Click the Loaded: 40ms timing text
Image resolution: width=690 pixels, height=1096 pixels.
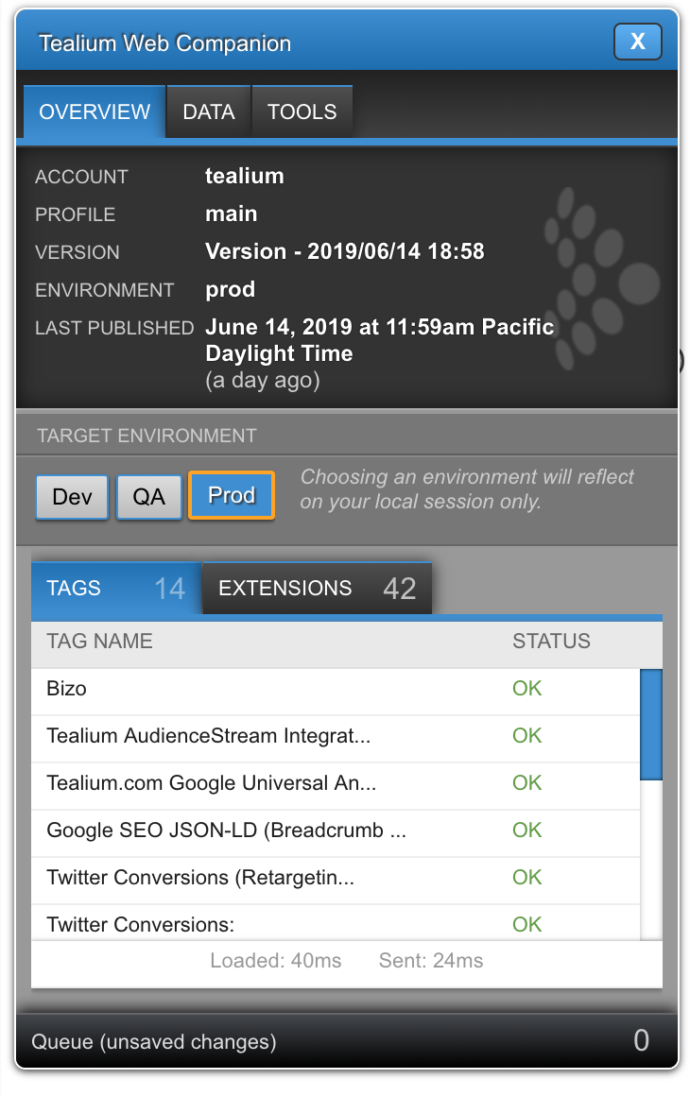[275, 961]
